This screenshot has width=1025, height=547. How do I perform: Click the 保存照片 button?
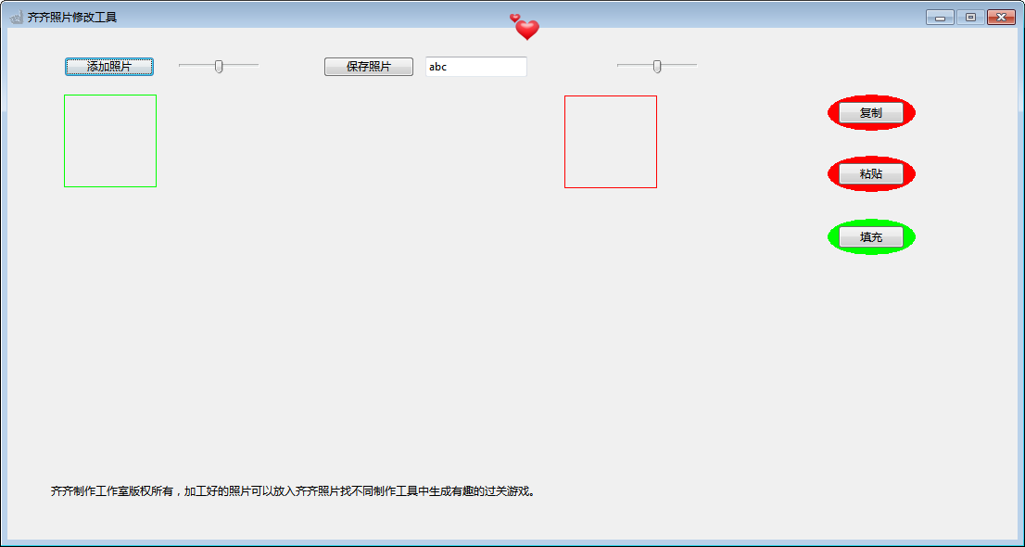pos(369,67)
